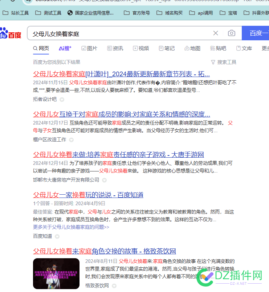Image resolution: width=269 pixels, height=292 pixels.
Task: Open the 测试工具 bookmark folder
Action: tap(48, 13)
